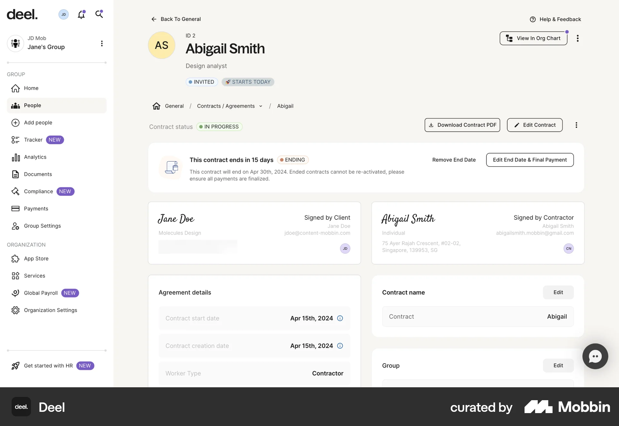Open Global Payroll
This screenshot has width=619, height=426.
tap(41, 293)
